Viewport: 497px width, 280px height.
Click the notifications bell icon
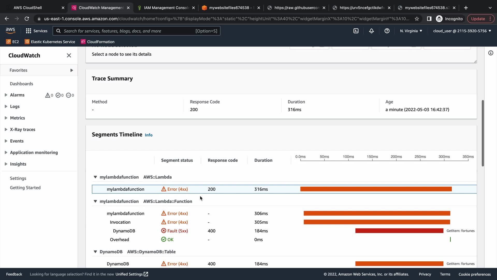pyautogui.click(x=371, y=31)
